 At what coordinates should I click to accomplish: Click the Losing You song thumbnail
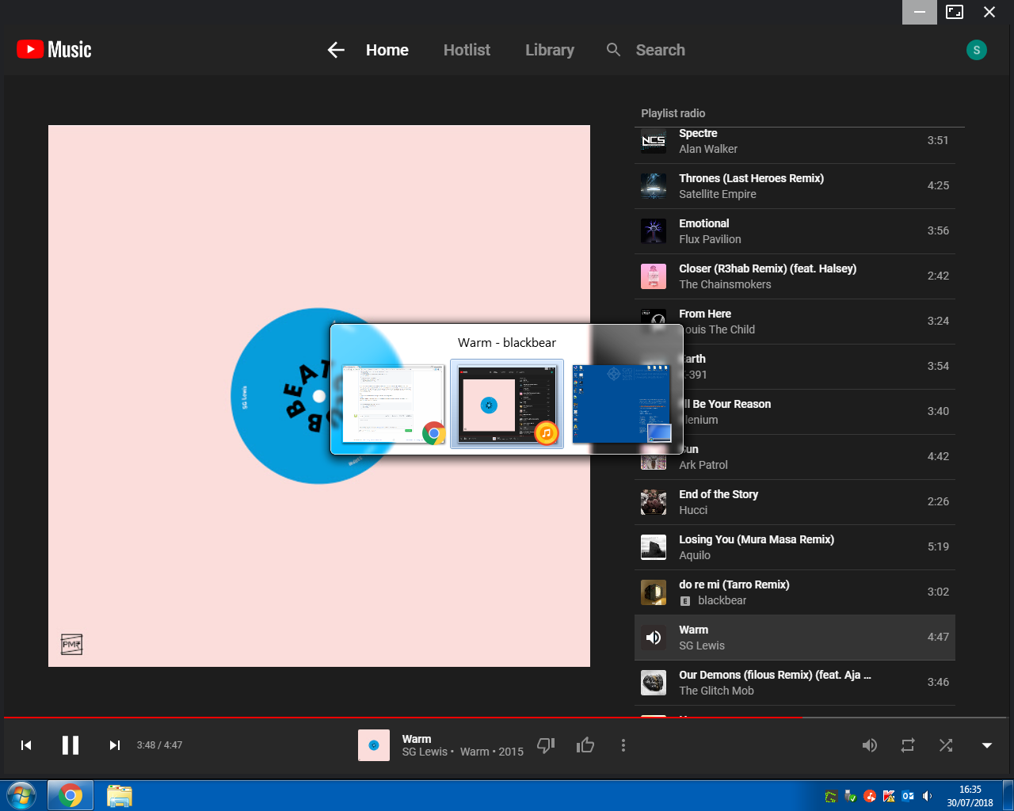(x=654, y=547)
